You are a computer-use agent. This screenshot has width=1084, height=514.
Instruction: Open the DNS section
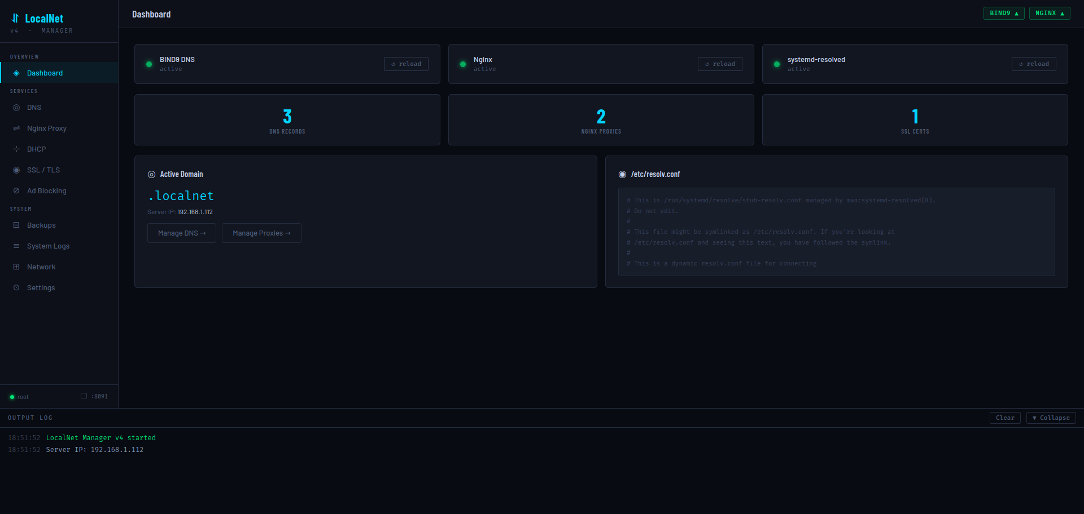click(x=59, y=108)
